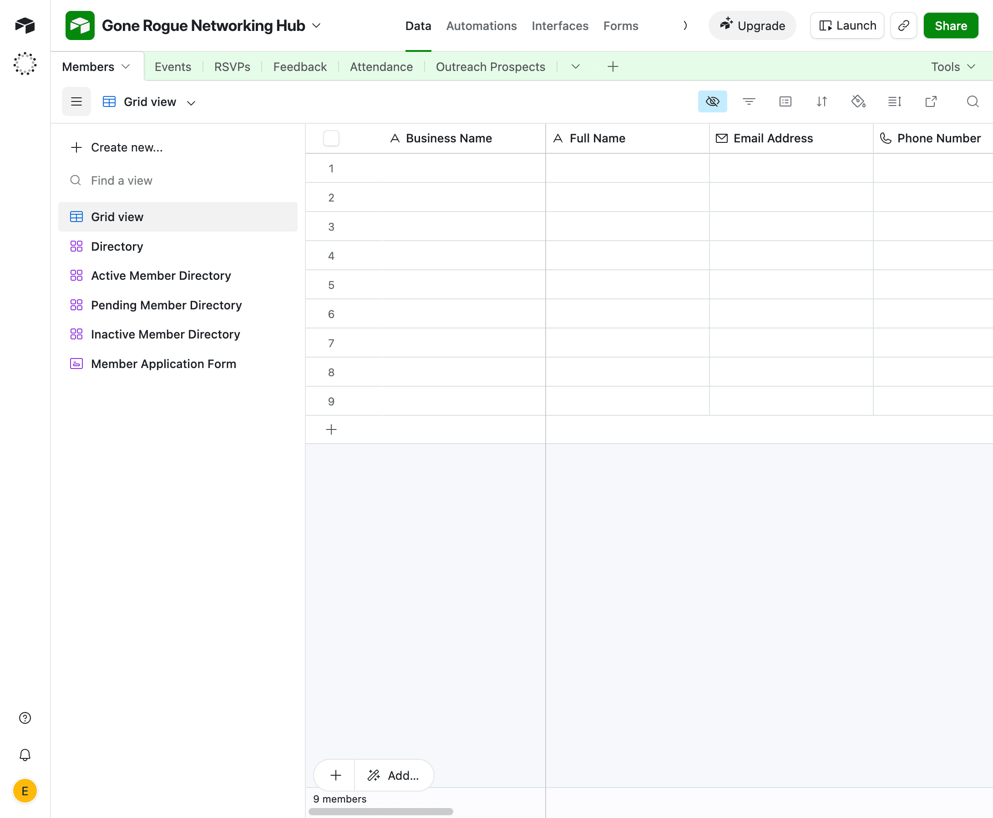
Task: Open the Share and sync view icon
Action: (x=931, y=102)
